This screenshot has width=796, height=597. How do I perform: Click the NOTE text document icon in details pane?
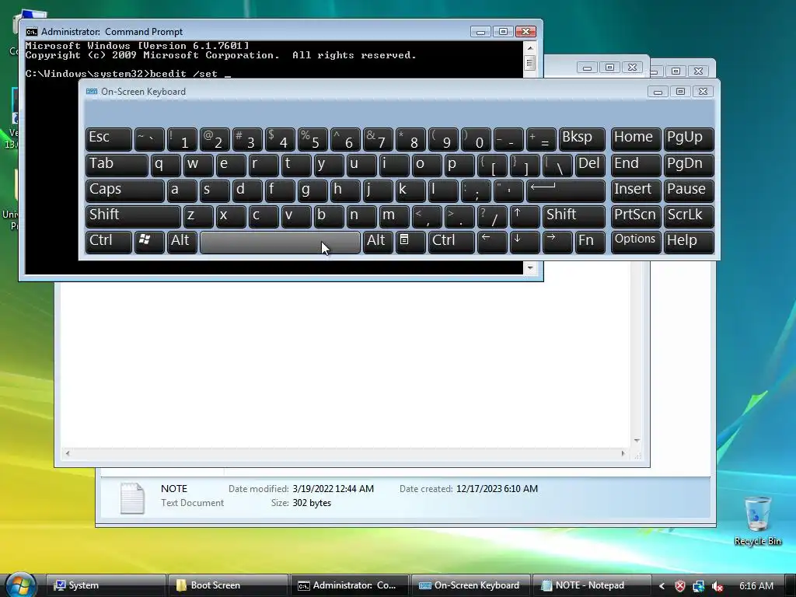coord(132,497)
